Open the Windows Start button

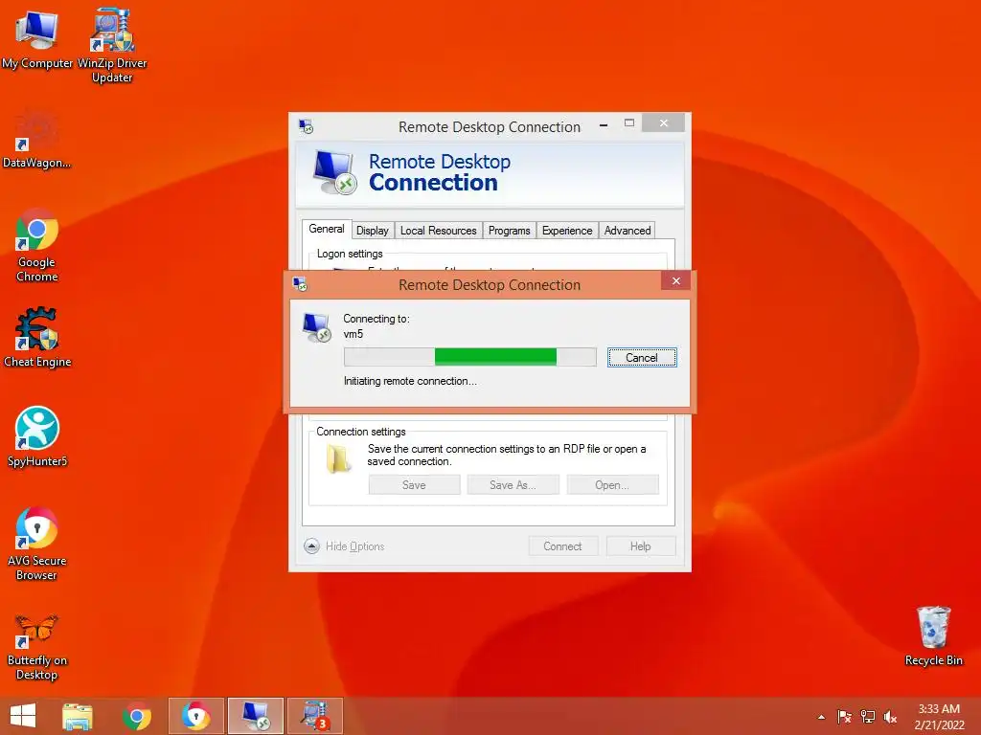point(23,716)
